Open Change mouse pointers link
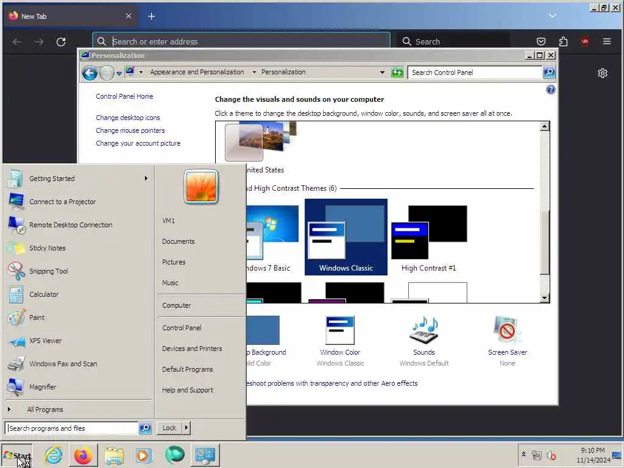Viewport: 624px width, 468px height. tap(130, 130)
